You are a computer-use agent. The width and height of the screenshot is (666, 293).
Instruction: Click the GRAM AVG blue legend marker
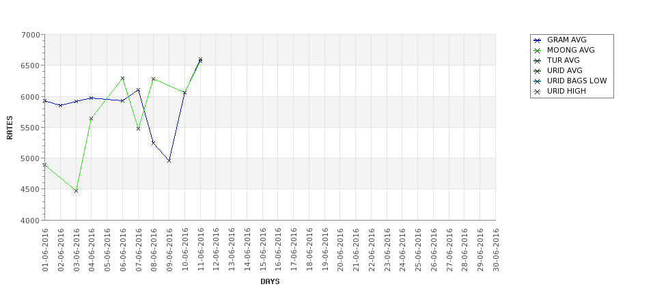pos(538,40)
